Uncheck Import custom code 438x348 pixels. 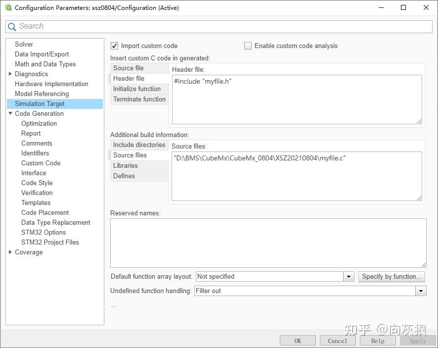pos(114,46)
